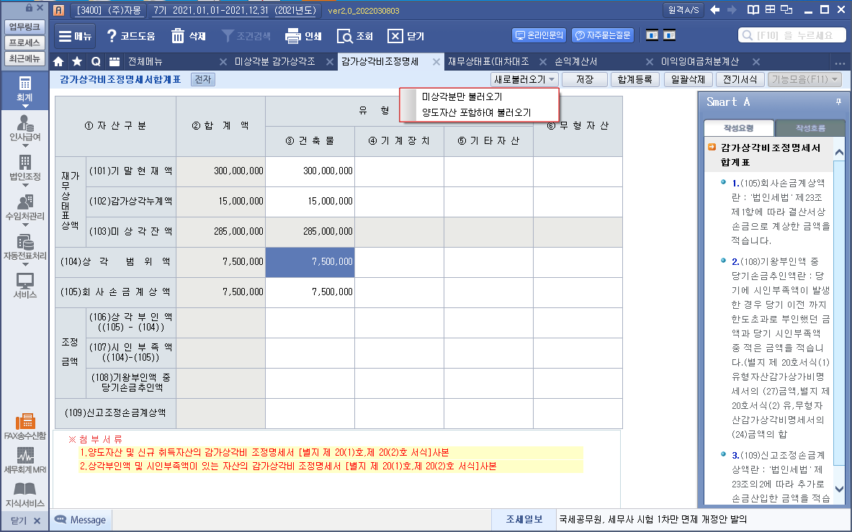Close the 손익계산서 tab
Screen dimensions: 852x532
650,62
